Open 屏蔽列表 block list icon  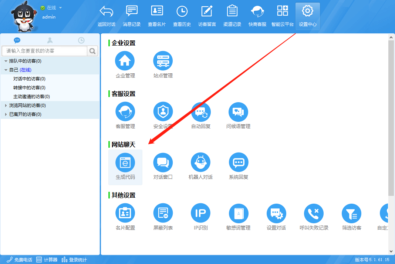[x=163, y=213]
